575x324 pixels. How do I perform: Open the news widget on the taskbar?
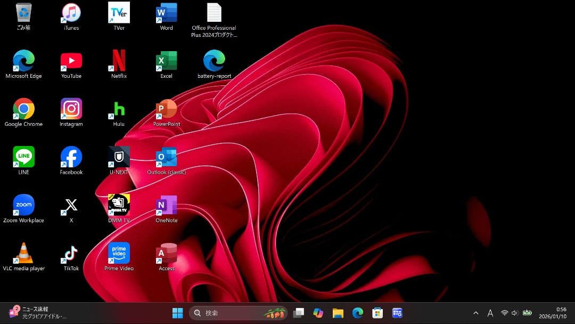(x=37, y=313)
